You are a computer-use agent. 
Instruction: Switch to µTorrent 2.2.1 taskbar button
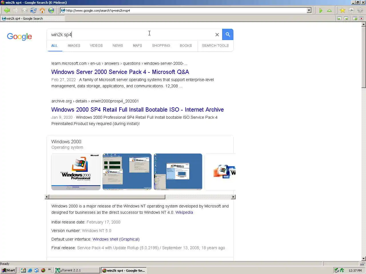click(77, 270)
